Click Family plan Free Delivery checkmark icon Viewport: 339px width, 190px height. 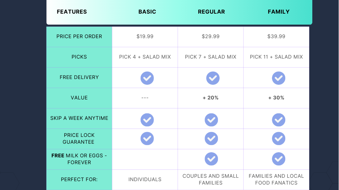[x=278, y=78]
